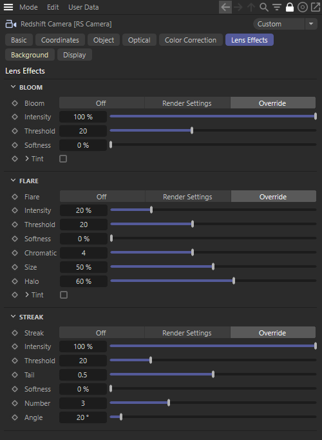Open the Custom preset dropdown
Screen dimensions: 322x440
(311, 24)
